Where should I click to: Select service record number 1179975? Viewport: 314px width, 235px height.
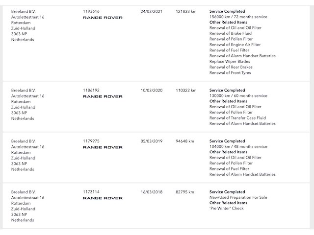coord(91,141)
